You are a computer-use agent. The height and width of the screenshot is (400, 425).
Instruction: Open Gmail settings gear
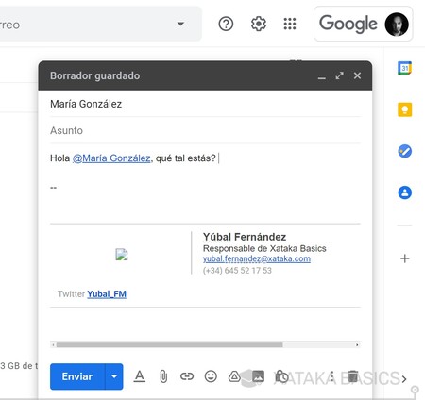(x=259, y=24)
